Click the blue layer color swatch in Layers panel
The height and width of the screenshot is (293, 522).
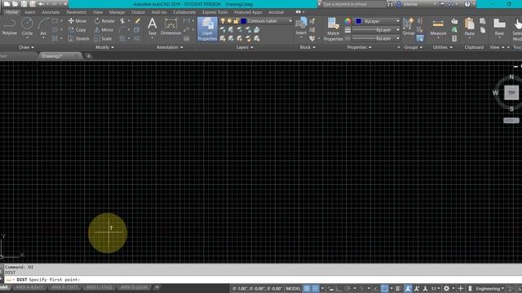pyautogui.click(x=244, y=21)
